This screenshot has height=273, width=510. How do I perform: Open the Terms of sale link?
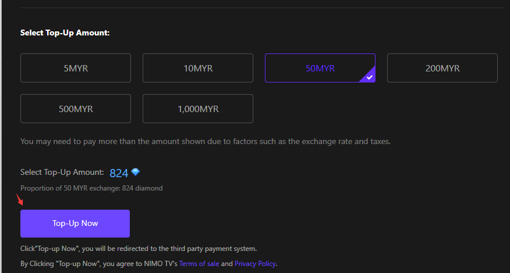[199, 264]
